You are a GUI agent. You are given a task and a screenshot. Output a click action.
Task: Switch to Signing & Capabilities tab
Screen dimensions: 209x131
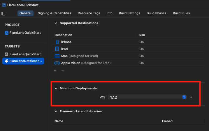pyautogui.click(x=55, y=13)
